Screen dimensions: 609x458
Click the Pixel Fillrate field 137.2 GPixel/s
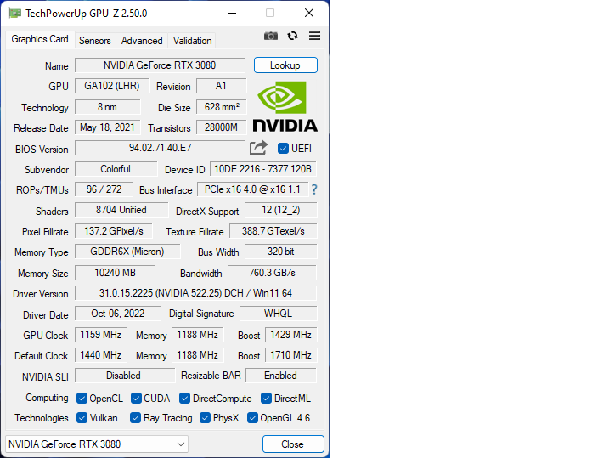pos(114,231)
